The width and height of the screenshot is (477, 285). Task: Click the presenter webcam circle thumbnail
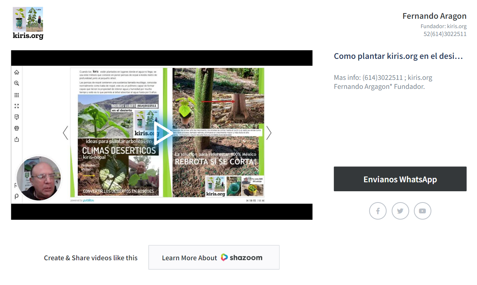pyautogui.click(x=38, y=178)
